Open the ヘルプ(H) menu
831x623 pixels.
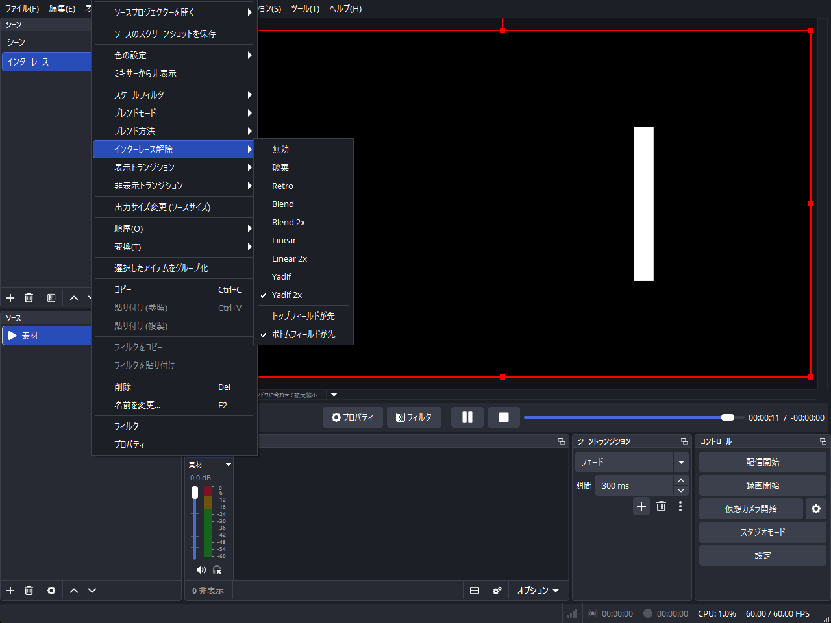345,8
